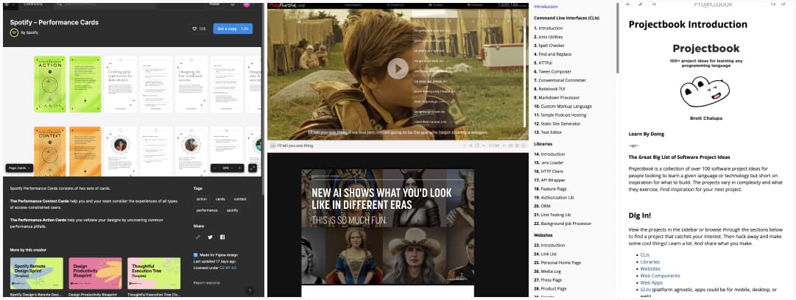The width and height of the screenshot is (796, 300).
Task: Open the zoom percentage dropdown on canvas
Action: pos(228,168)
